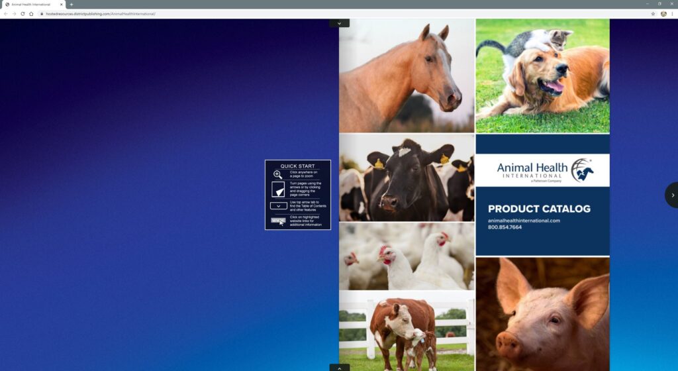Expand the bottom arrow tab of the viewer
This screenshot has width=678, height=371.
[x=340, y=368]
